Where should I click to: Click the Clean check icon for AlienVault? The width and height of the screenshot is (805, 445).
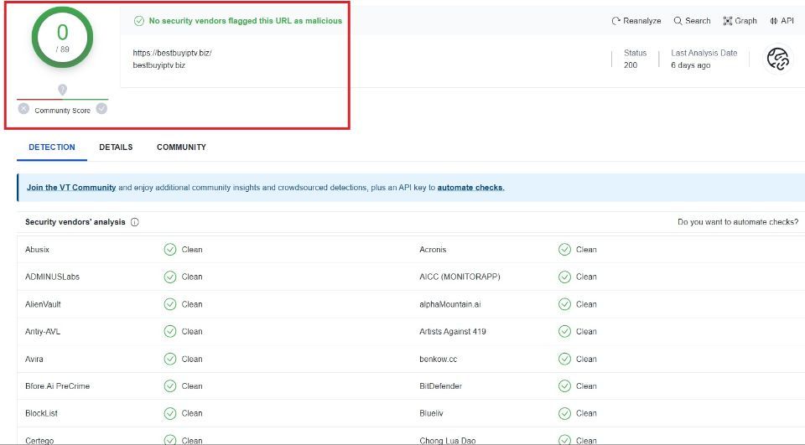pos(170,304)
